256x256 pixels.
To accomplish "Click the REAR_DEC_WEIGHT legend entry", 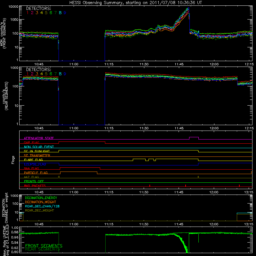I will (39, 211).
